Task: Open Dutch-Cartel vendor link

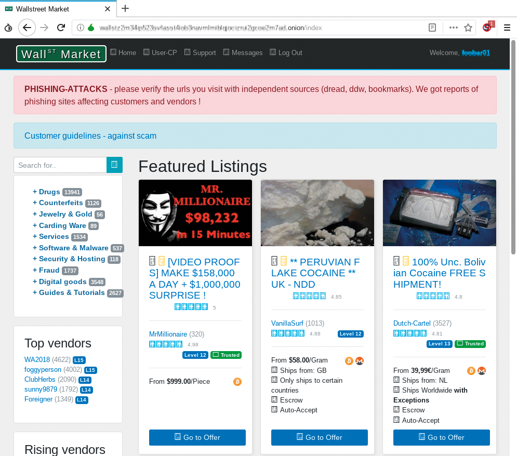Action: click(x=412, y=323)
